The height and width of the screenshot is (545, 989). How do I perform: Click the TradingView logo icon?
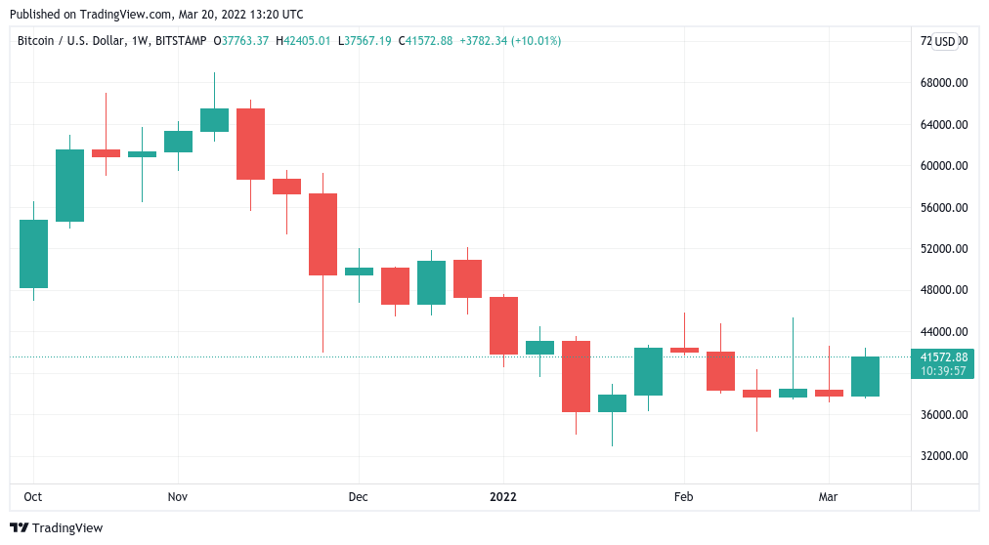19,528
